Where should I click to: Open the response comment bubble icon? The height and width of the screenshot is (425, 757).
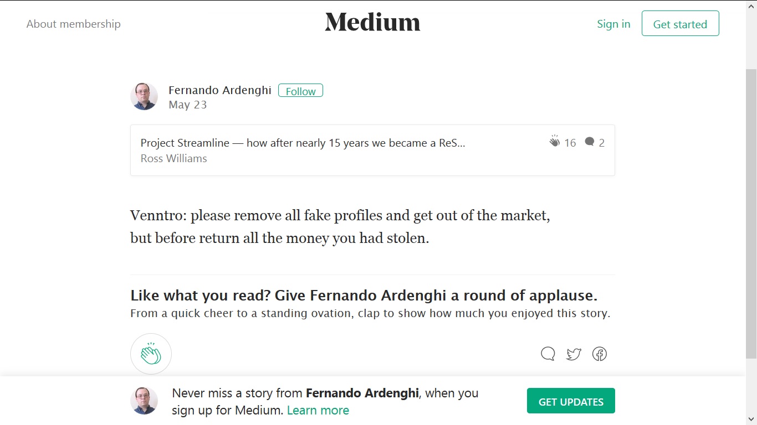(x=548, y=354)
